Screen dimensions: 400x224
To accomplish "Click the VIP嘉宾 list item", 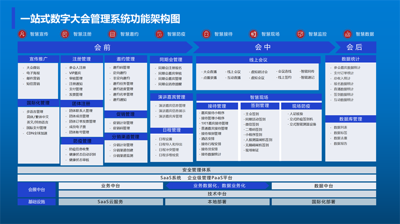I will coord(75,73).
